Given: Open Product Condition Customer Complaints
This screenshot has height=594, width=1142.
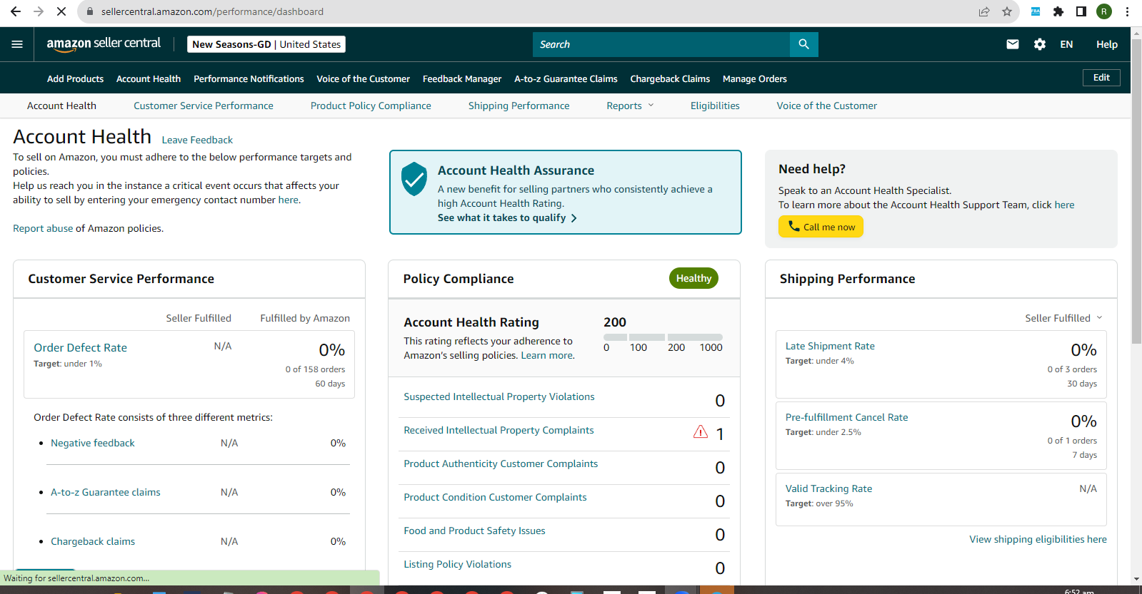Looking at the screenshot, I should [495, 497].
